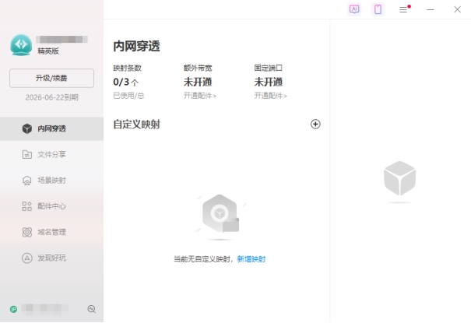Click the mobile phone icon in title bar
471x323 pixels.
coord(378,9)
